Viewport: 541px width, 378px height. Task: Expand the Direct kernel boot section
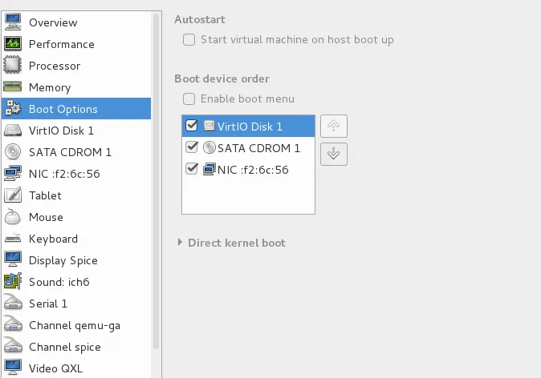pyautogui.click(x=180, y=243)
